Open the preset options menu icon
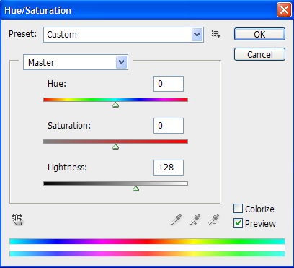Screen dimensions: 294x268 pyautogui.click(x=215, y=34)
